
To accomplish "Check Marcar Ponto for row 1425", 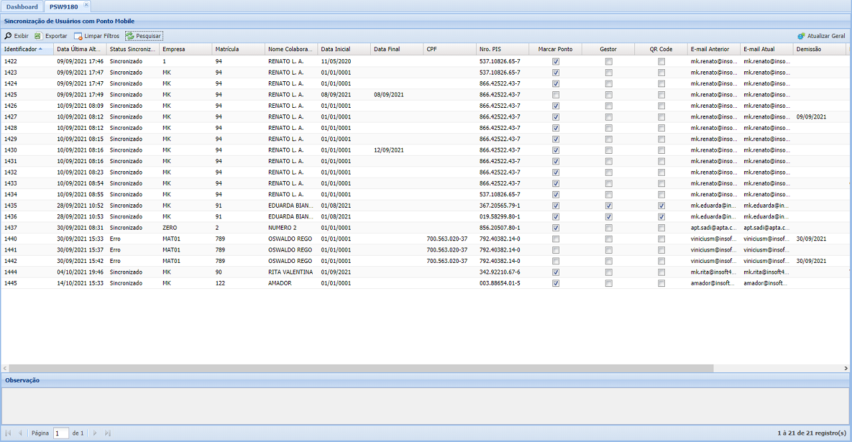I will [x=556, y=95].
